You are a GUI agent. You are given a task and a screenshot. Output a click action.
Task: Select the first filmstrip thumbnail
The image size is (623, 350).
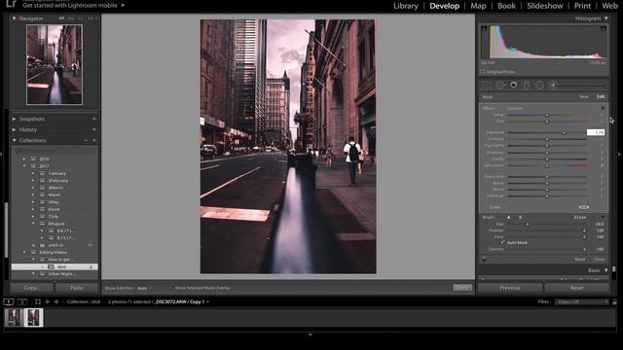[14, 318]
